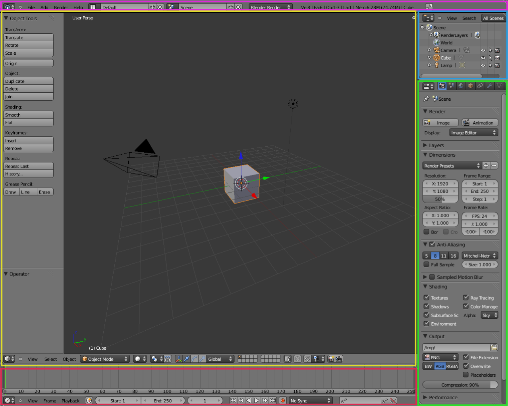508x406 pixels.
Task: Open the Render properties camera icon
Action: coord(442,86)
